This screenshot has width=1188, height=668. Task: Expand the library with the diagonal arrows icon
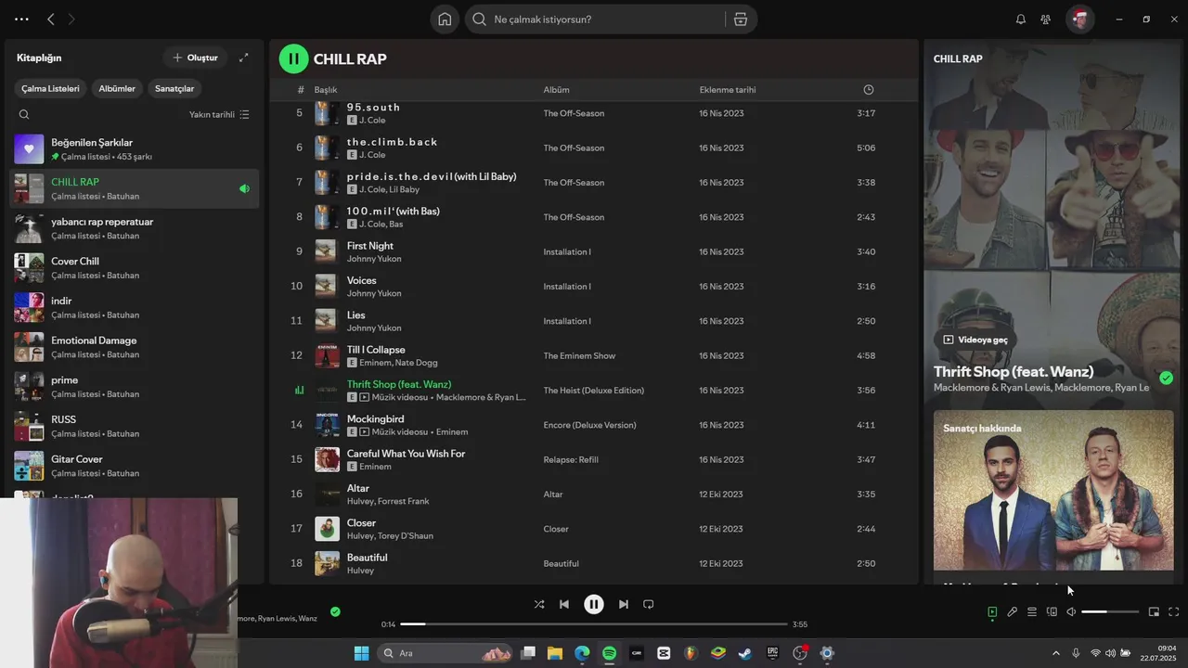pyautogui.click(x=244, y=58)
